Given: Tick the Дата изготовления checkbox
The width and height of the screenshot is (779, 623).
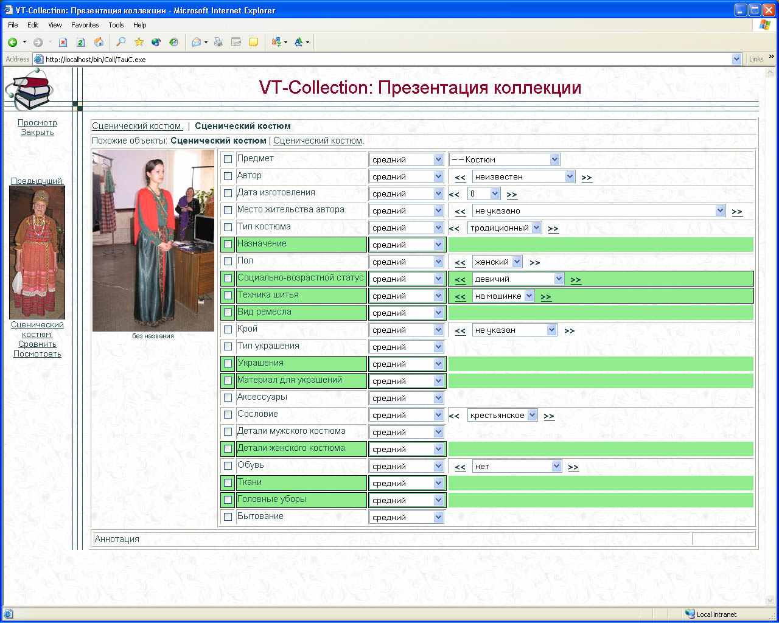Looking at the screenshot, I should pyautogui.click(x=228, y=193).
